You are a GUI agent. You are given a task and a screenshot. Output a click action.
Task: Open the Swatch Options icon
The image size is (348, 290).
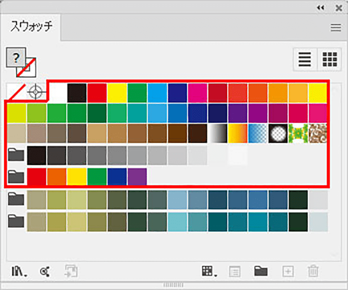pos(235,271)
